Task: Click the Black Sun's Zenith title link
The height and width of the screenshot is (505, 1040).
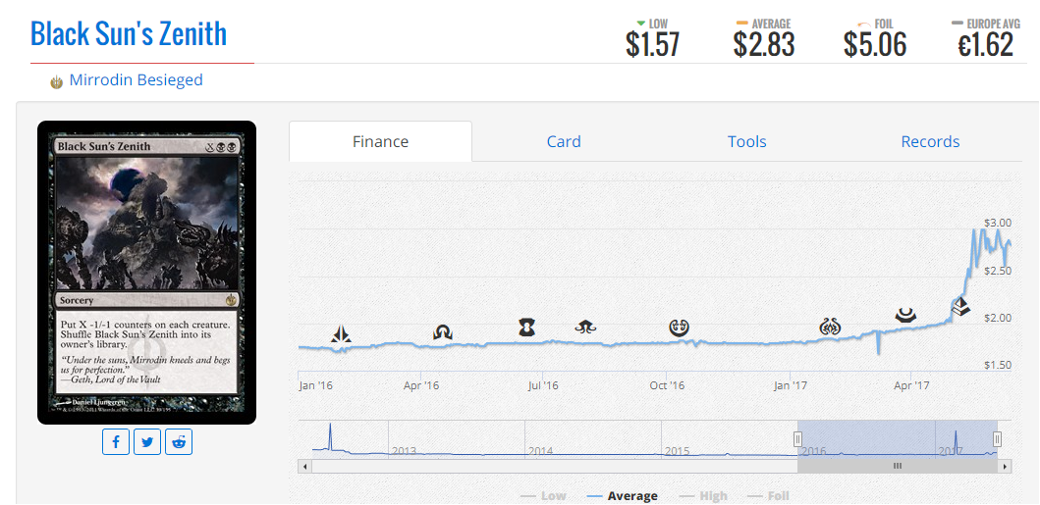Action: click(x=129, y=34)
